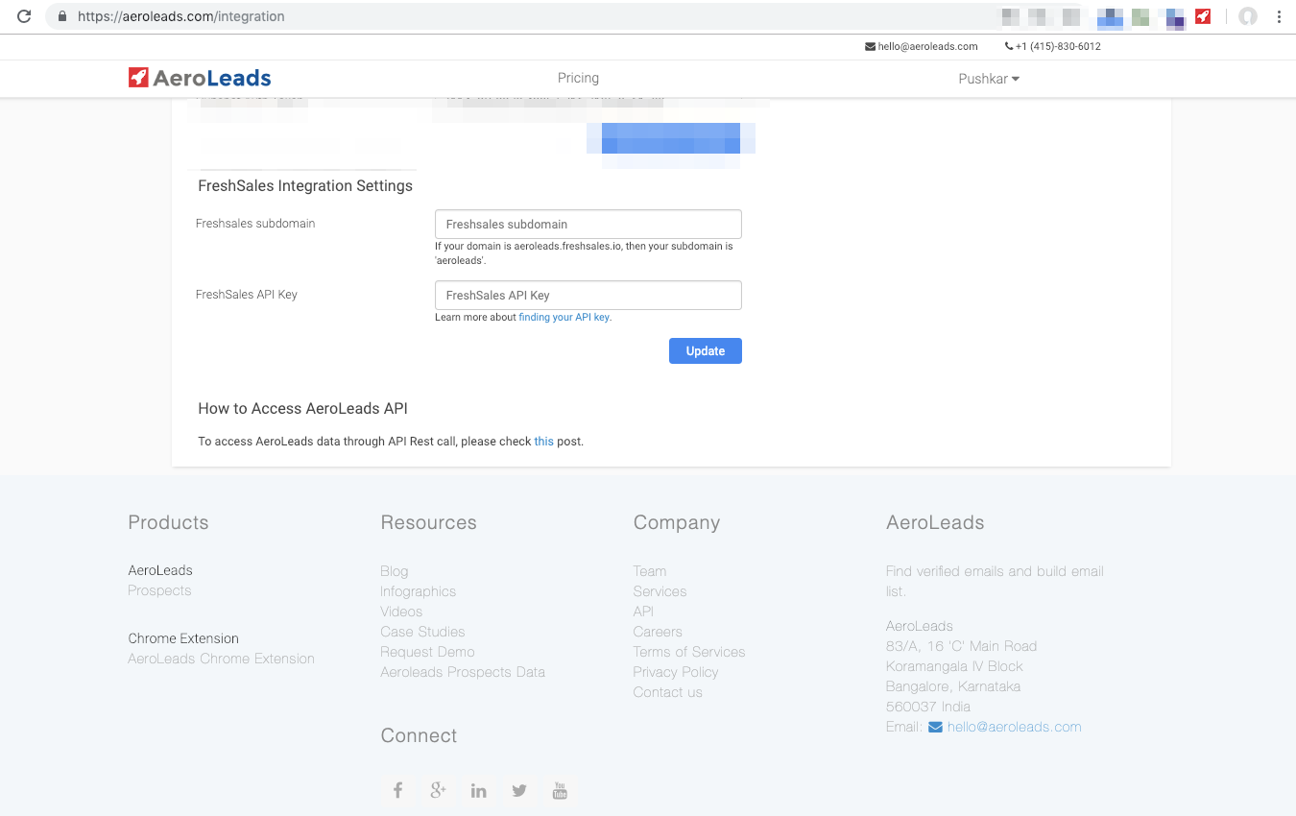Open the AeroLeads extension (red rocket toolbar icon)
The image size is (1296, 816).
[1203, 16]
